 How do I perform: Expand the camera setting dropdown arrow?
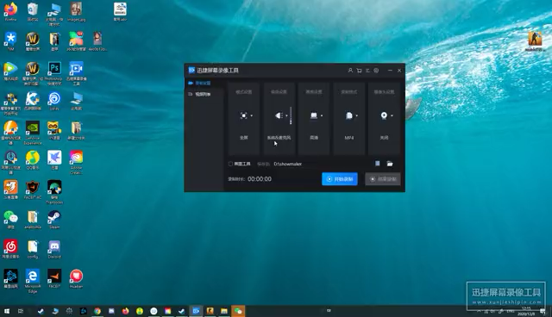[392, 115]
